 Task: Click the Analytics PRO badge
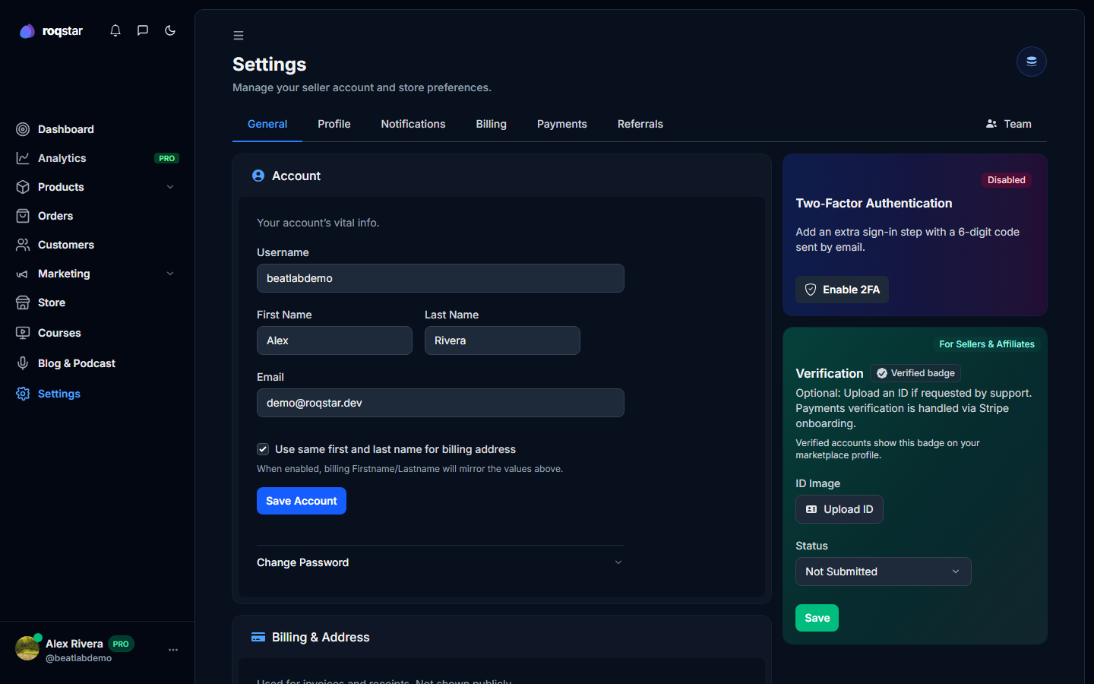pos(167,158)
